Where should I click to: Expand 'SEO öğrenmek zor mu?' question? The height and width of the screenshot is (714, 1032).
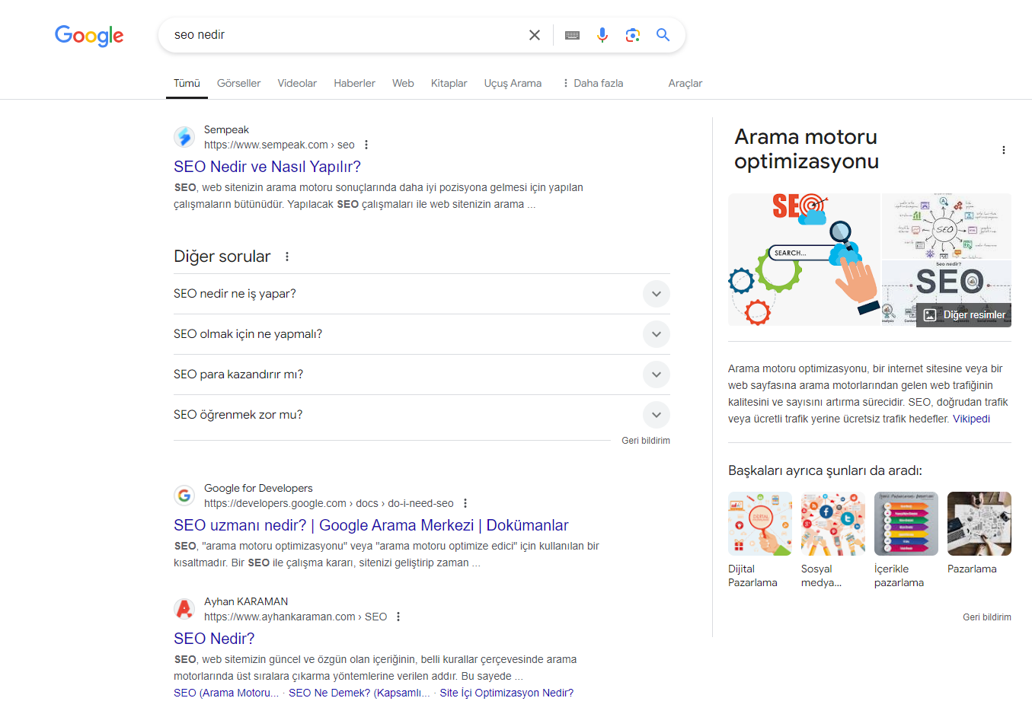pyautogui.click(x=656, y=415)
